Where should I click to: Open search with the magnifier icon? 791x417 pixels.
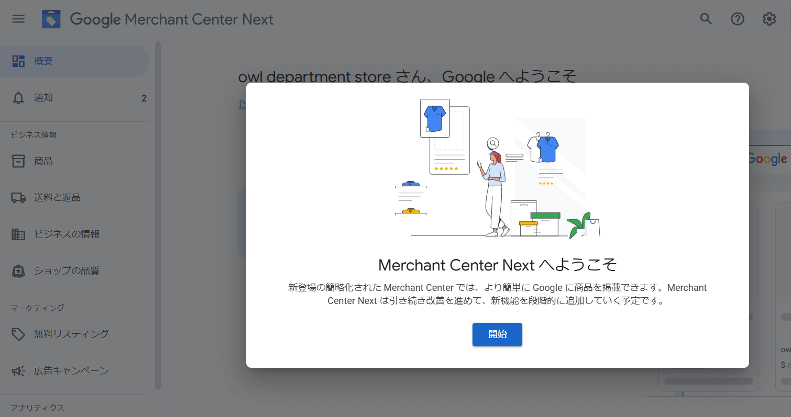click(706, 19)
